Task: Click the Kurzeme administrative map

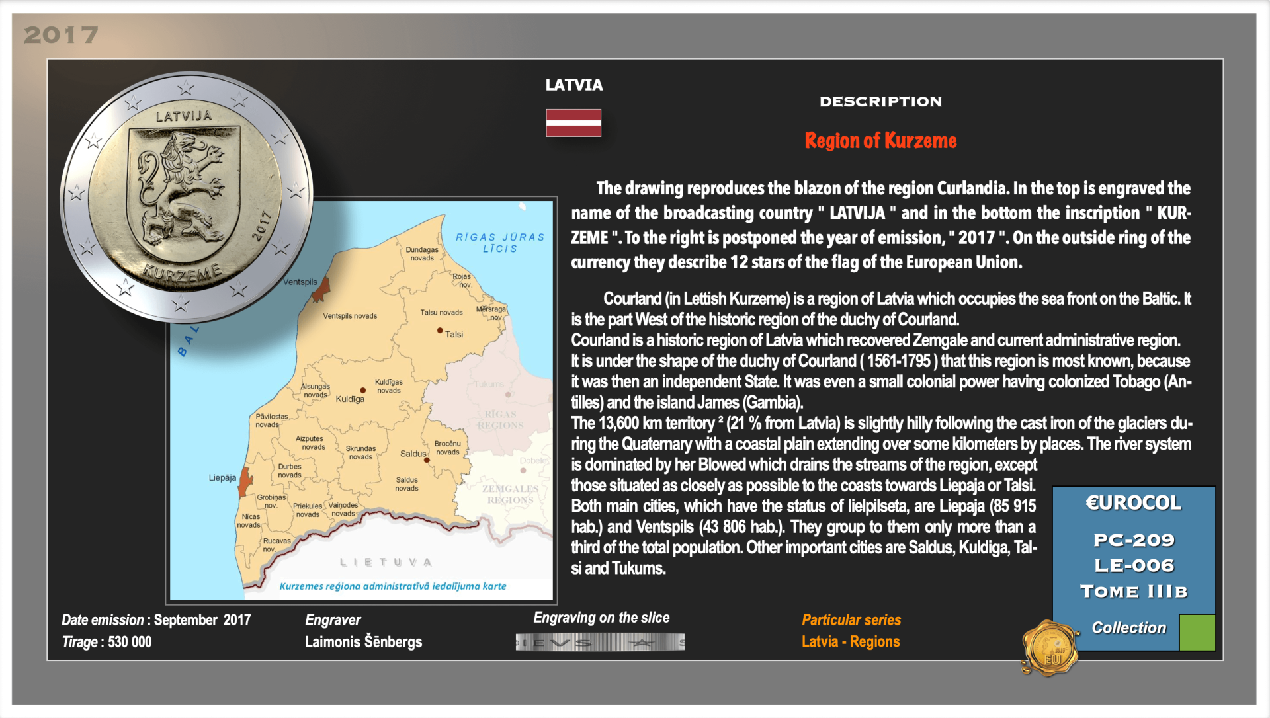Action: (x=361, y=400)
